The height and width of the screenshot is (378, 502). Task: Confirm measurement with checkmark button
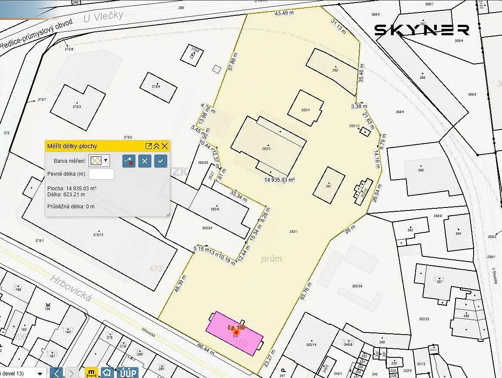click(161, 161)
